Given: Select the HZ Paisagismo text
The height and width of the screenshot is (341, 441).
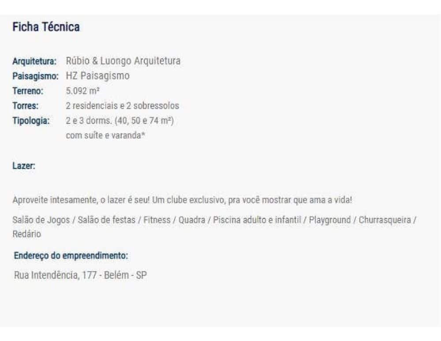Looking at the screenshot, I should pyautogui.click(x=97, y=76).
